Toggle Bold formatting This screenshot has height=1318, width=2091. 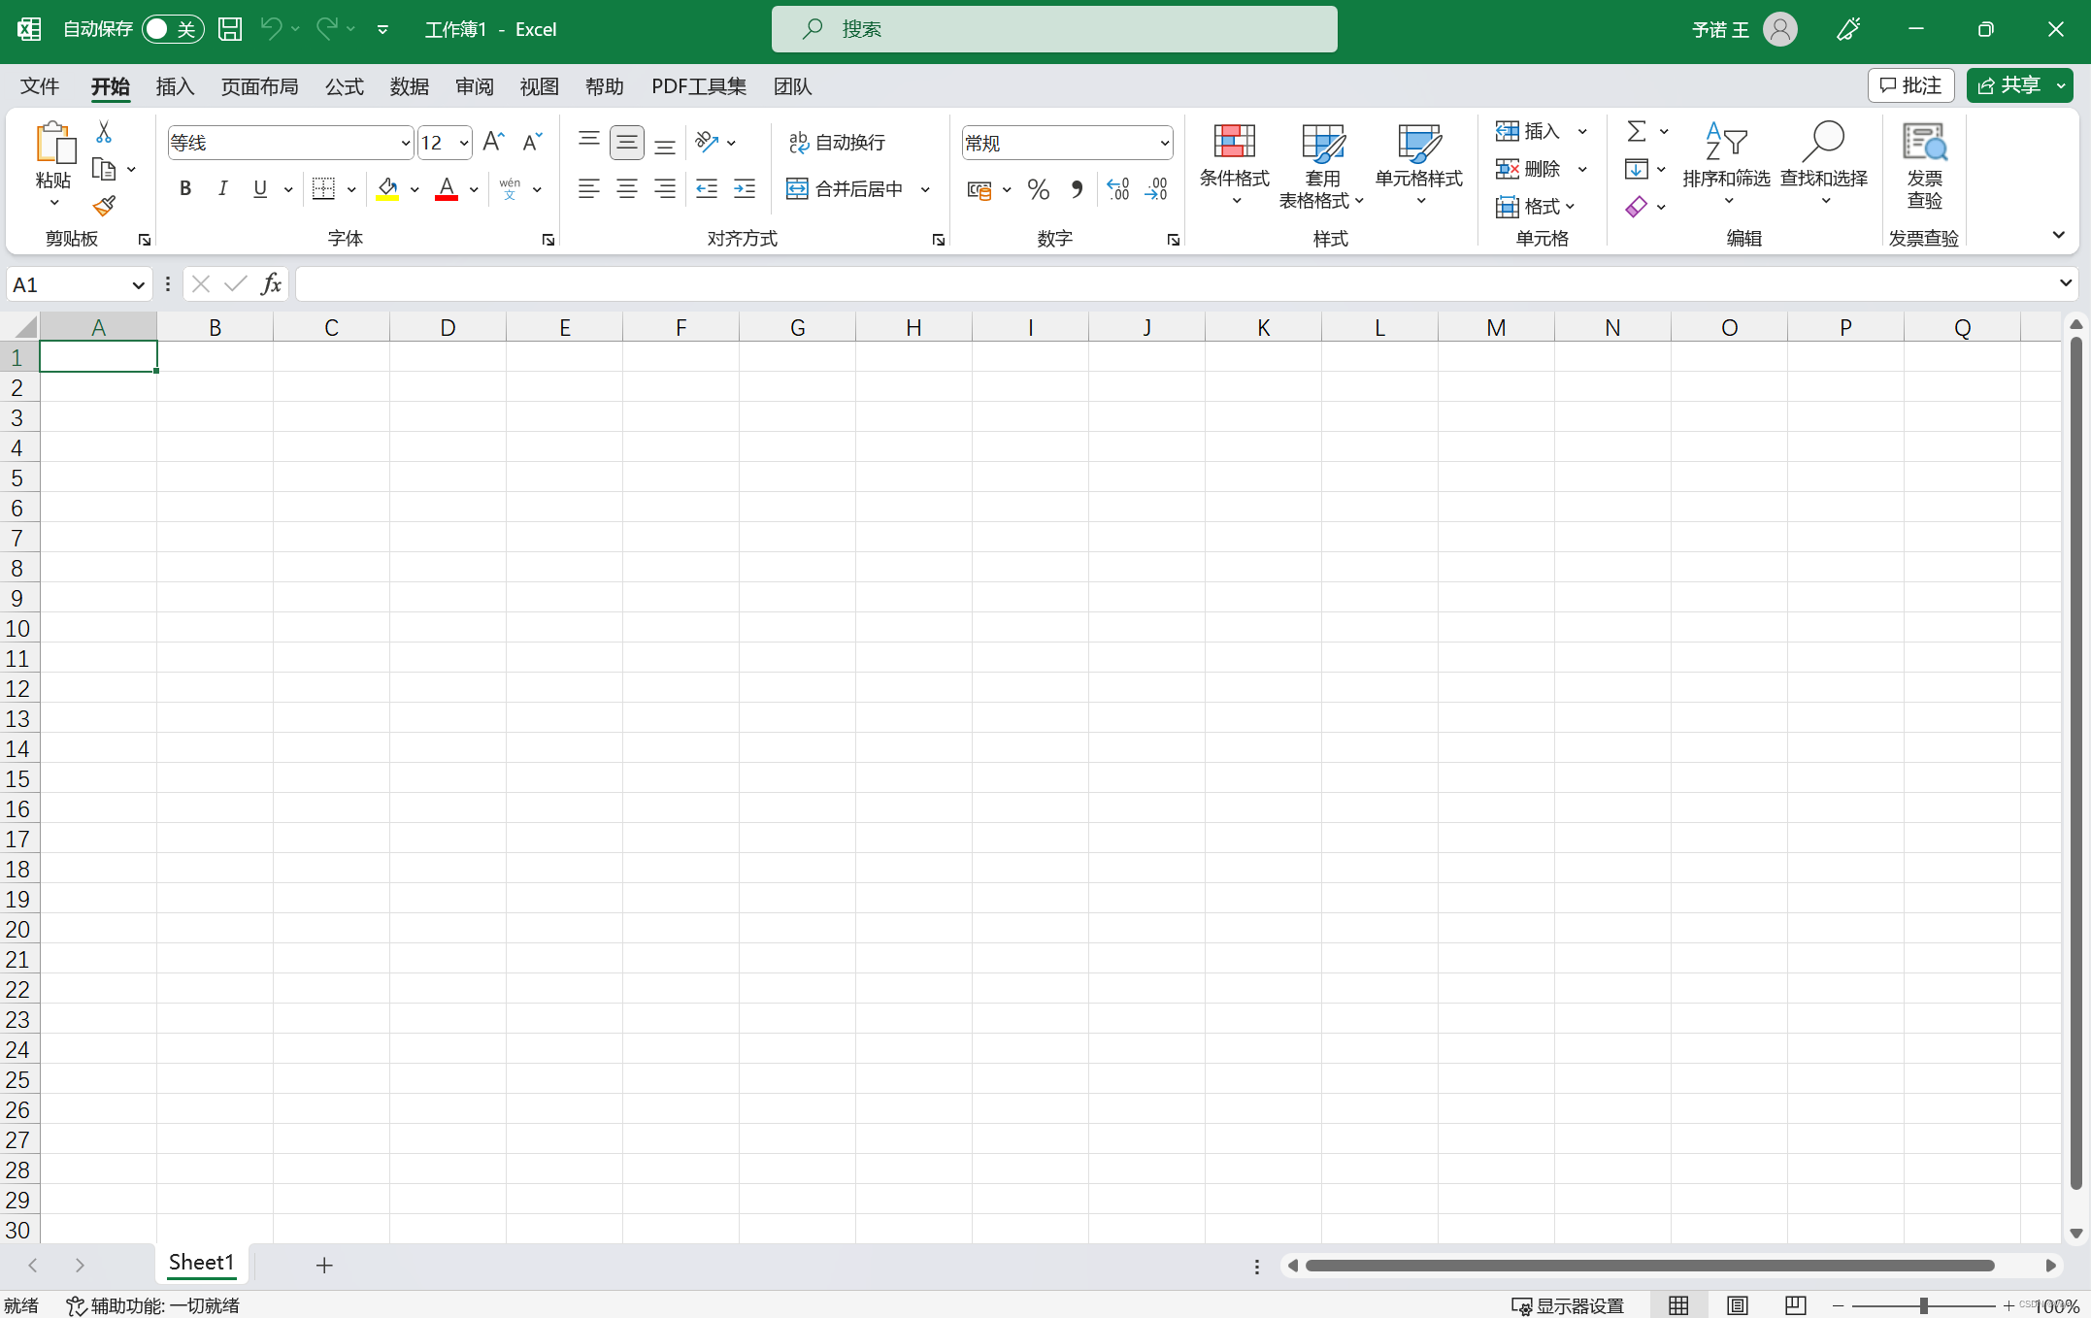pyautogui.click(x=184, y=188)
